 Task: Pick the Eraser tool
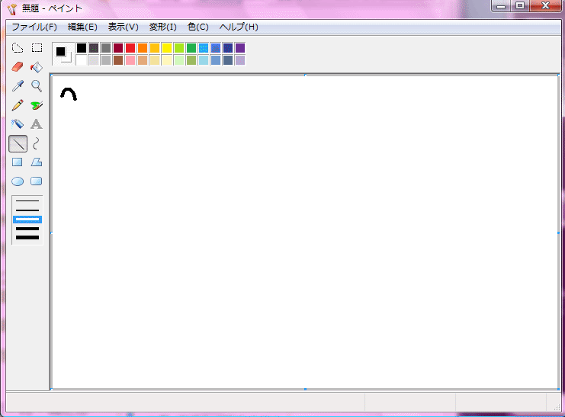(x=18, y=67)
